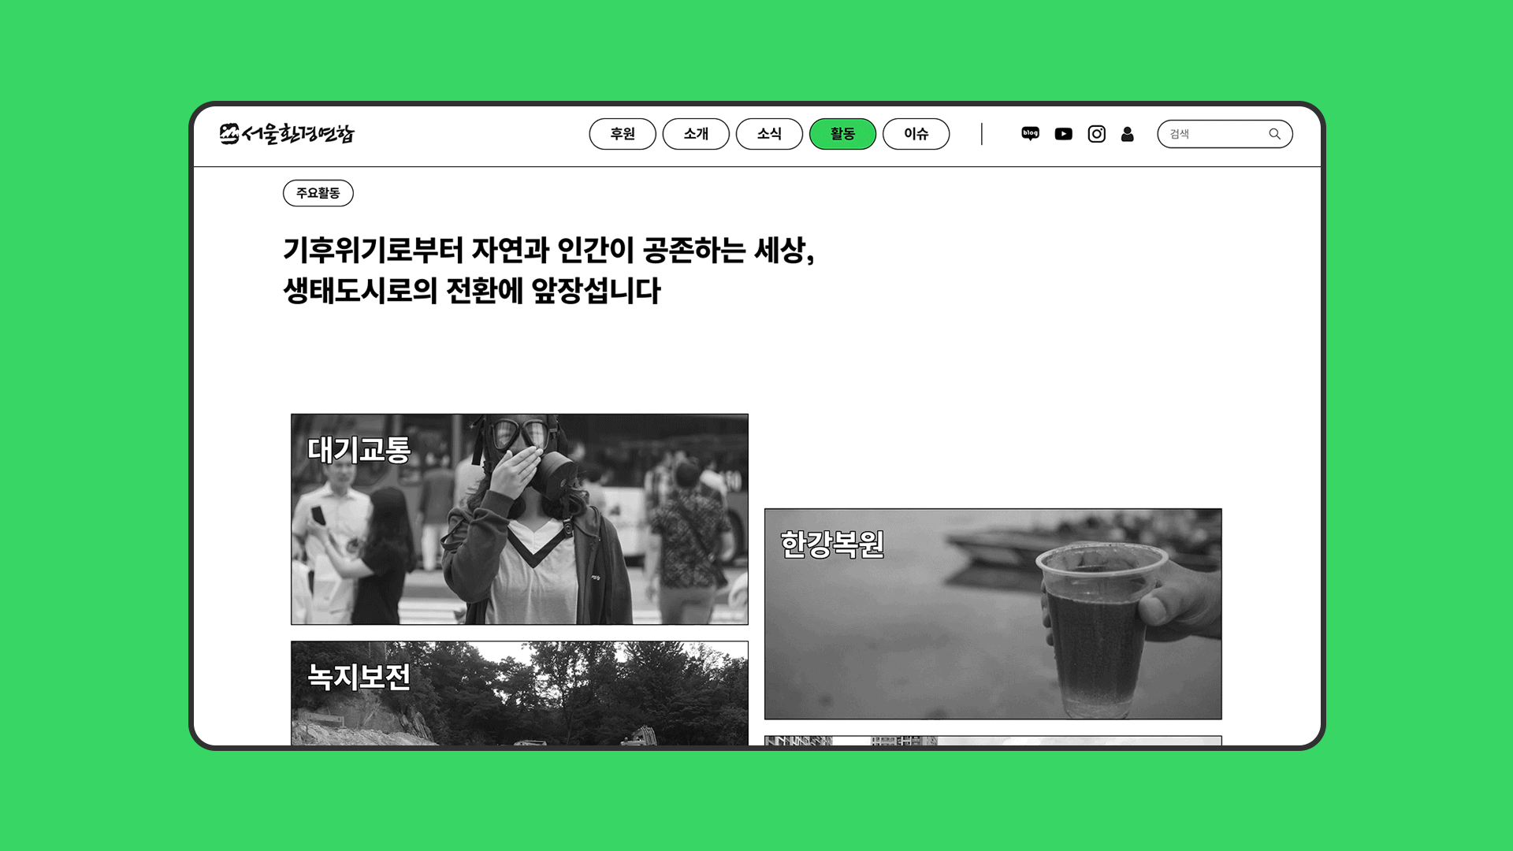Viewport: 1513px width, 851px height.
Task: Open the 소식 menu
Action: 769,134
